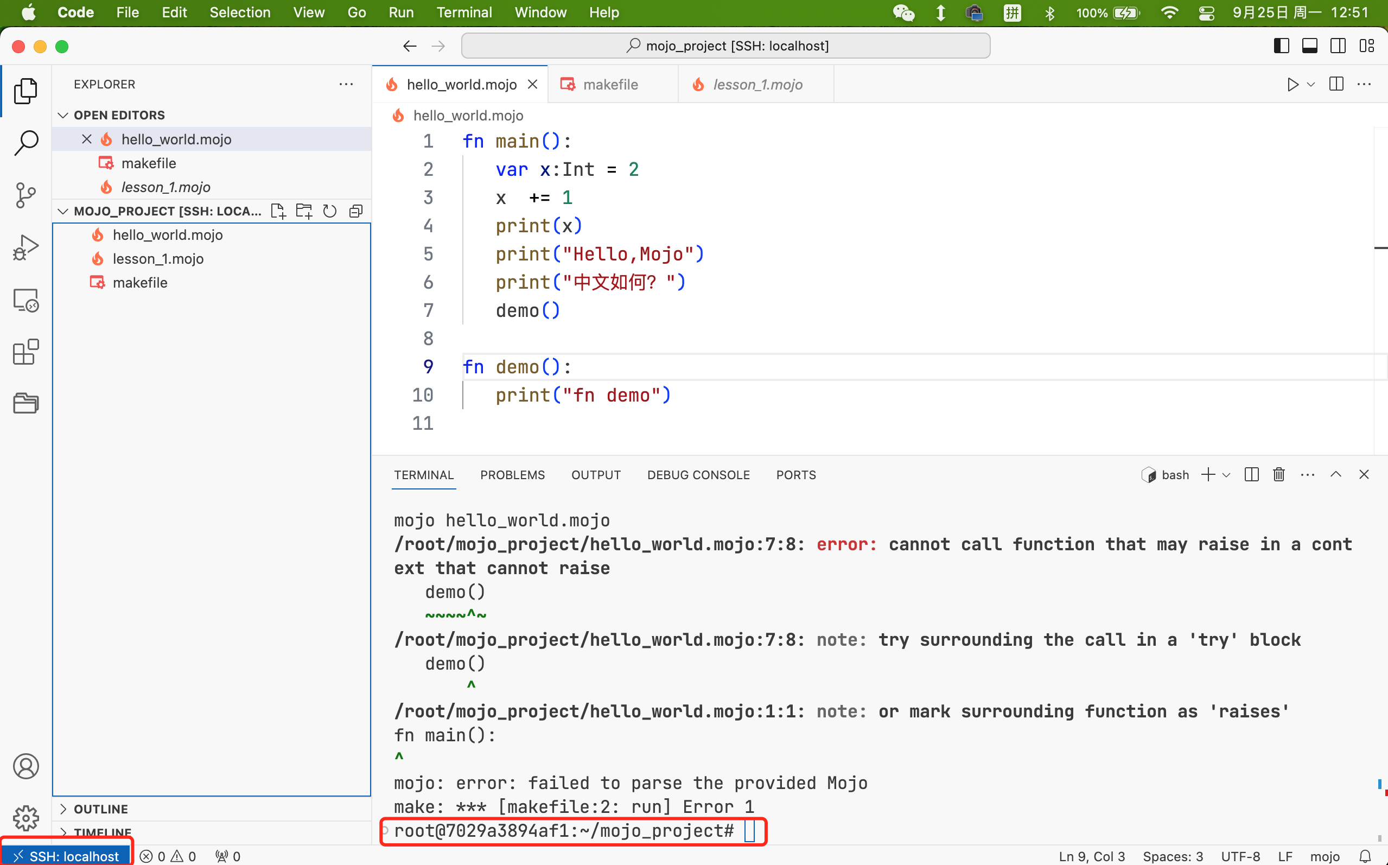Viewport: 1388px width, 865px height.
Task: Open the Search view in activity bar
Action: click(x=26, y=143)
